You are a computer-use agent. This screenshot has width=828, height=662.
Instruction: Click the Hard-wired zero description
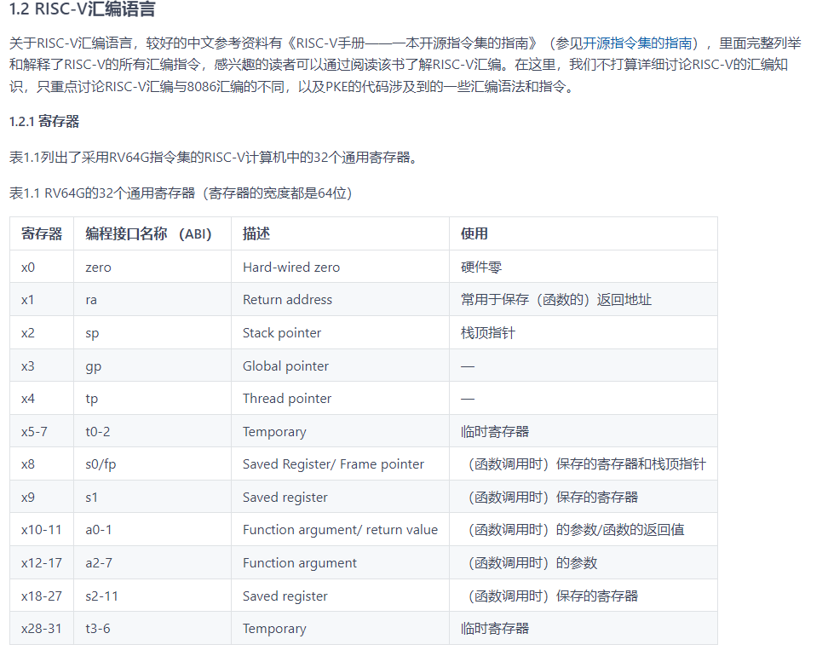click(340, 267)
